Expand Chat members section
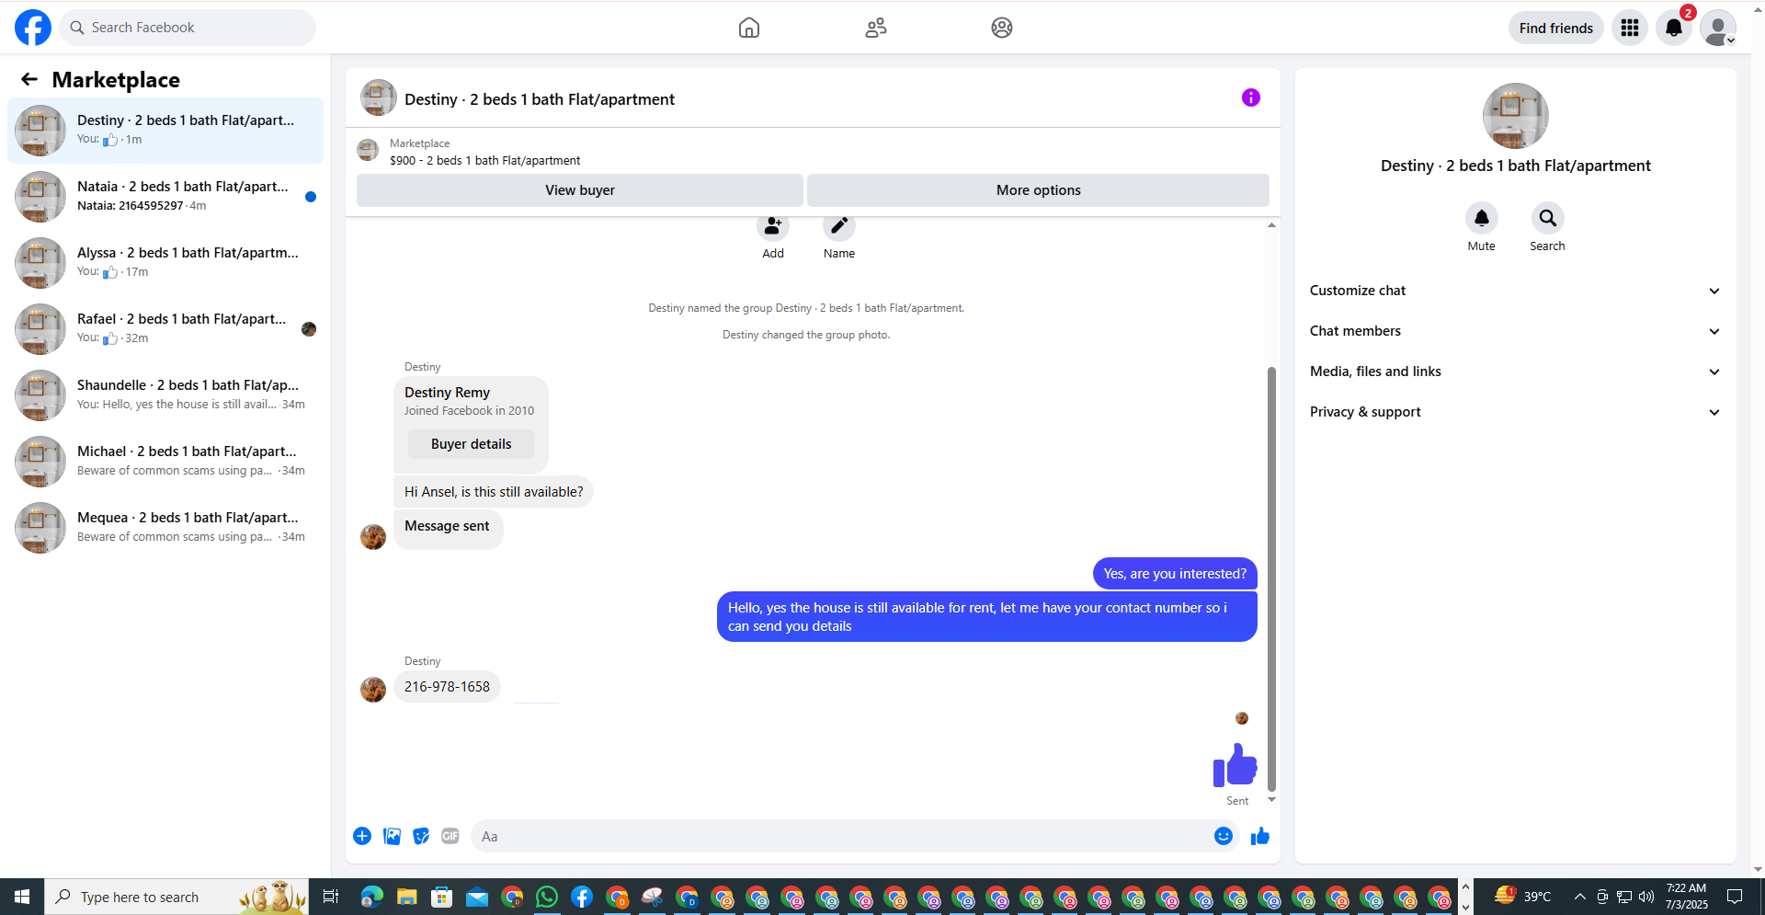Image resolution: width=1765 pixels, height=915 pixels. [x=1515, y=331]
